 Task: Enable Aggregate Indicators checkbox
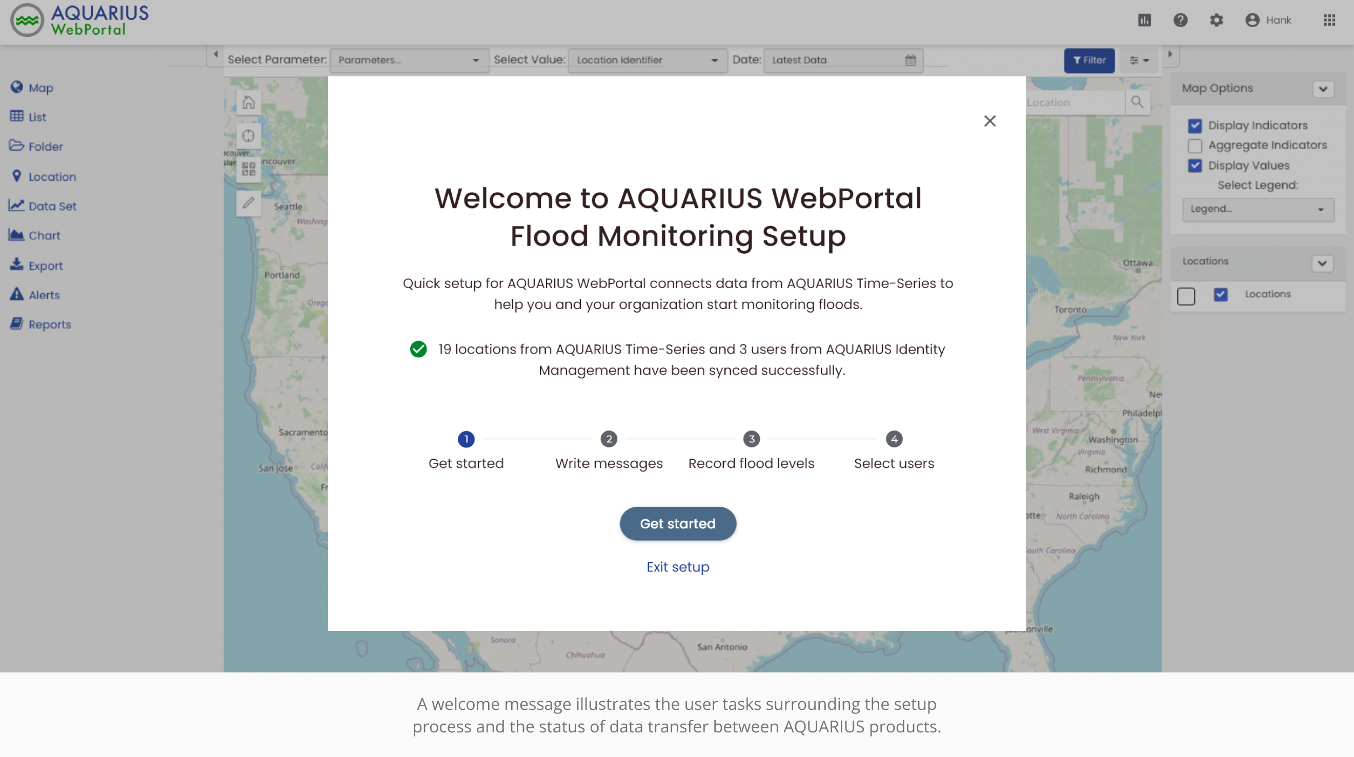pos(1194,146)
